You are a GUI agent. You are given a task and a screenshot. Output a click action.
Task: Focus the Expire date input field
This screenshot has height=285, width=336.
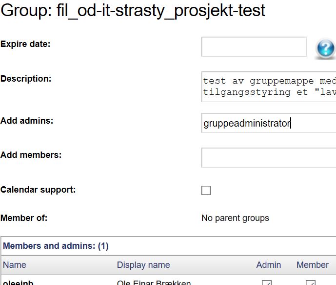(254, 46)
